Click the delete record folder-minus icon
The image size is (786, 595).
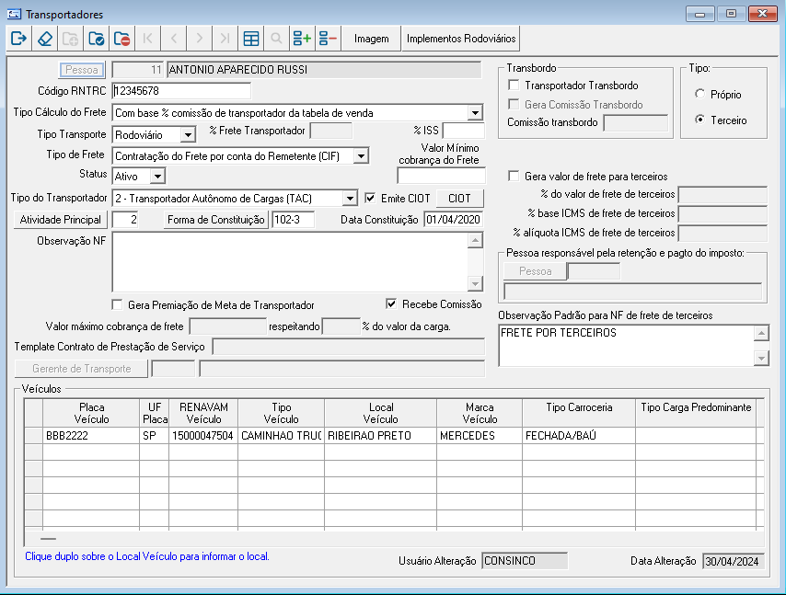121,39
